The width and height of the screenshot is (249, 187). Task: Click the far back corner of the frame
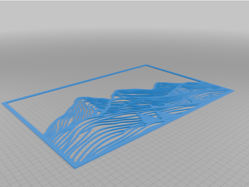146,65
